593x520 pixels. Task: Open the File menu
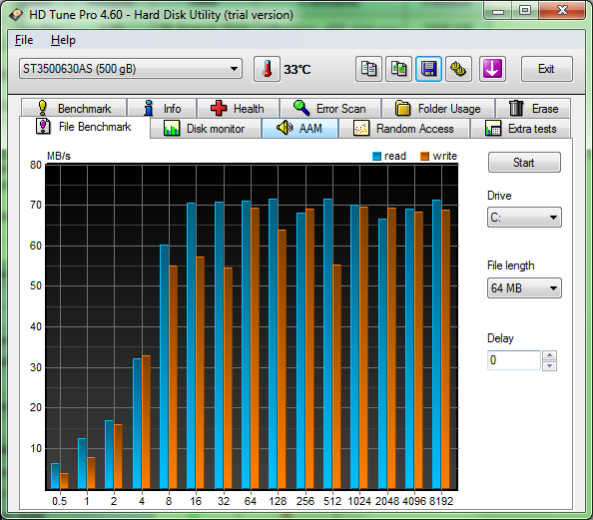click(24, 40)
